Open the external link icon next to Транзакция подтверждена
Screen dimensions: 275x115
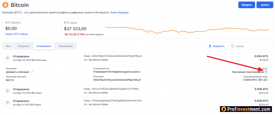click(x=266, y=71)
